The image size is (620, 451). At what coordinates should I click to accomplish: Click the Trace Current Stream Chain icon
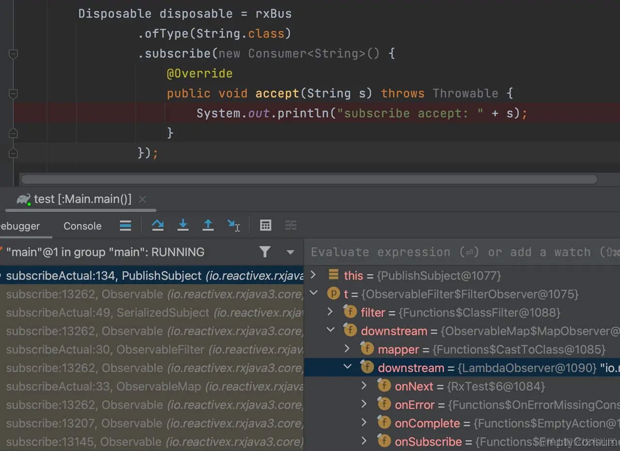coord(291,225)
